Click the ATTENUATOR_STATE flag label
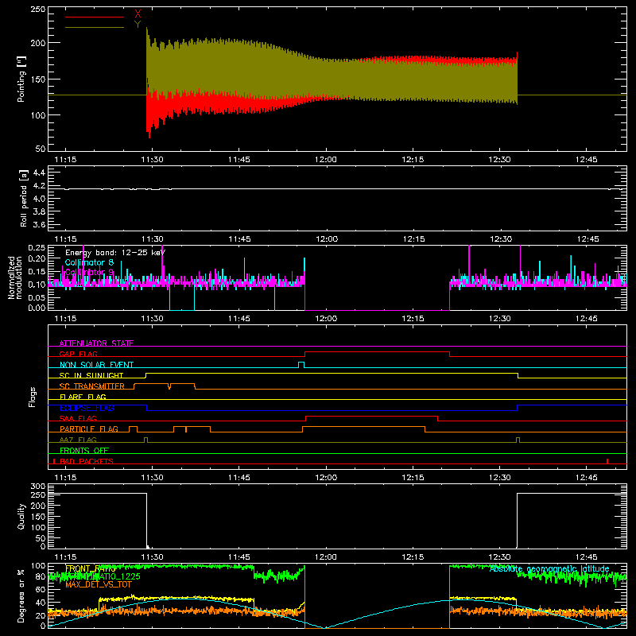 click(96, 343)
